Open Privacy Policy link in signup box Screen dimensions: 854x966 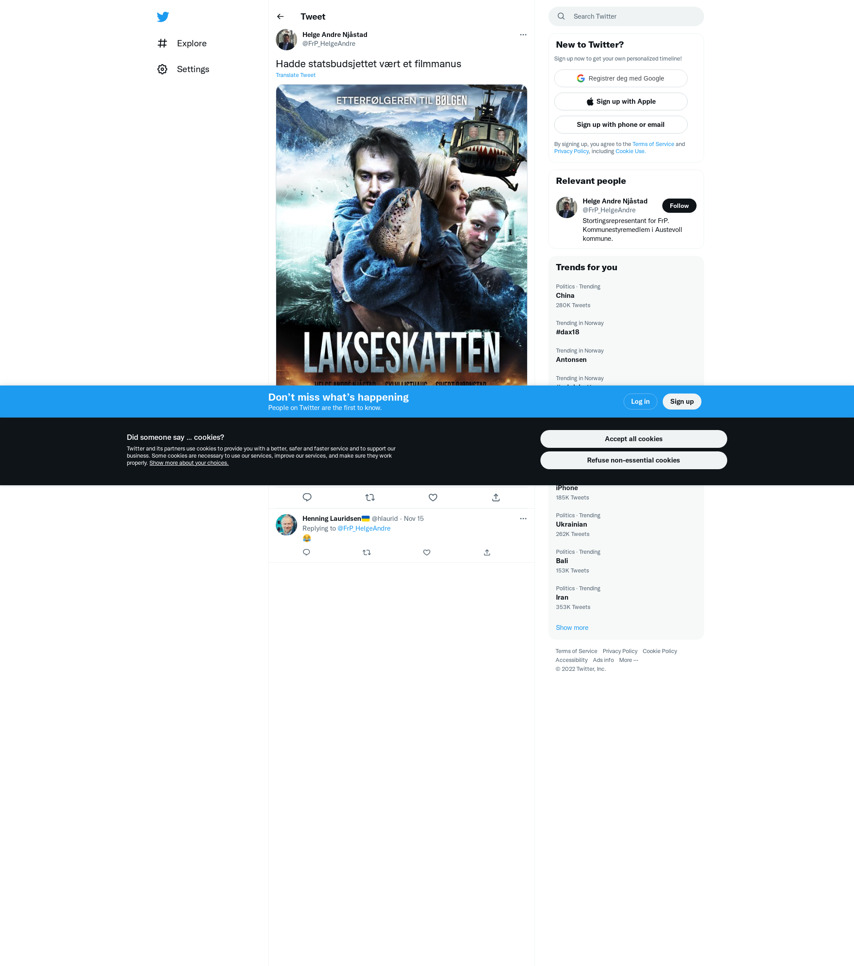pos(571,151)
